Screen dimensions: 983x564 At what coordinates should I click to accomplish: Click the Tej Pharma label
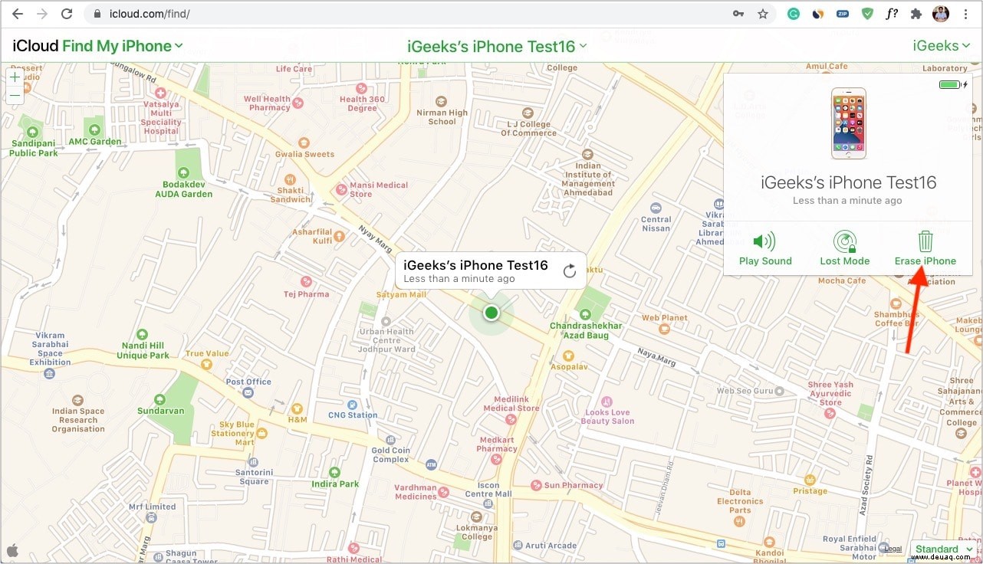(306, 293)
